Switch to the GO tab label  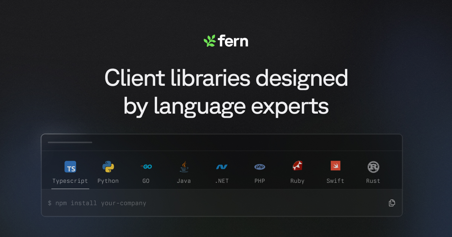146,181
